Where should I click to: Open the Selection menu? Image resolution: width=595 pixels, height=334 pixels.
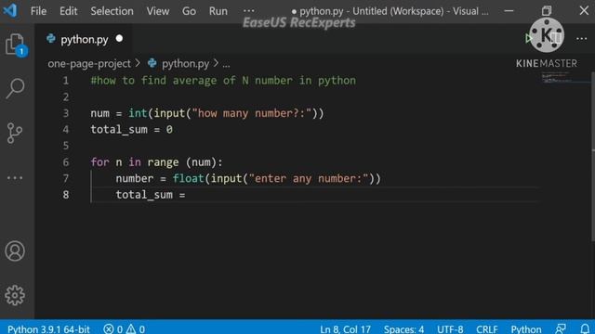pyautogui.click(x=112, y=11)
